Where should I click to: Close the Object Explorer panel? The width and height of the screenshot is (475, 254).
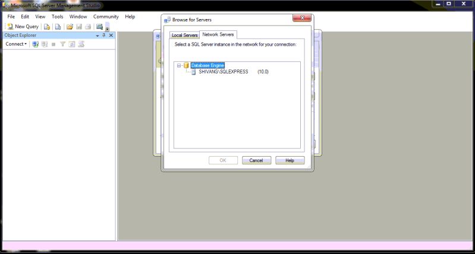pos(111,36)
